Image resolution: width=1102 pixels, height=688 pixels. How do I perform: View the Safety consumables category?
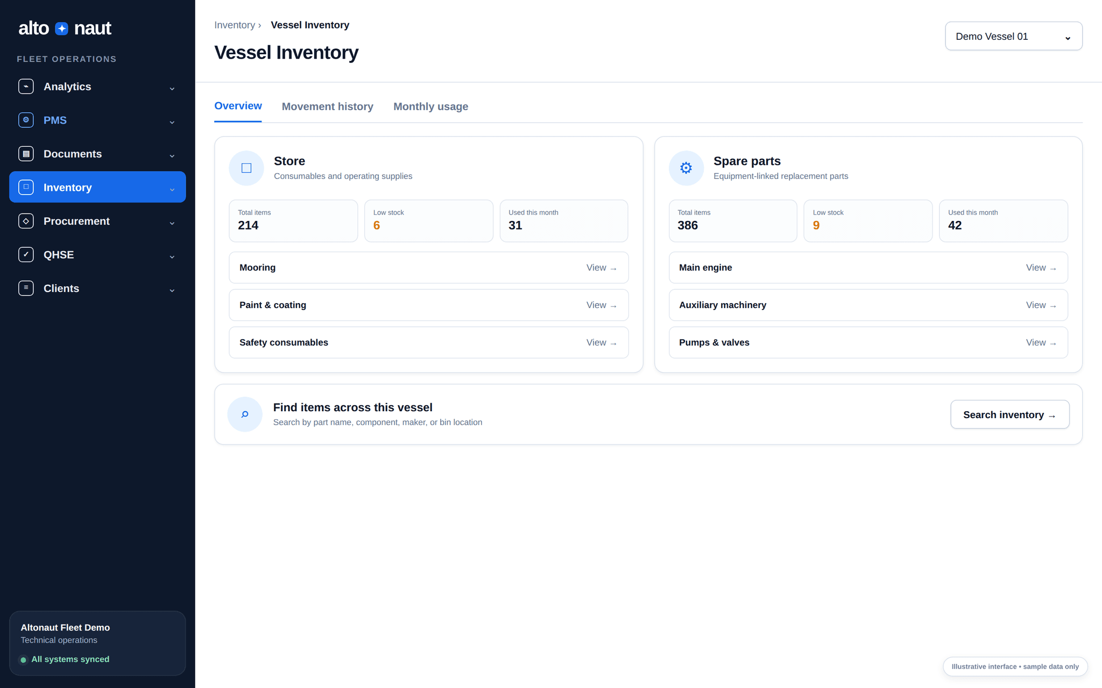point(429,342)
